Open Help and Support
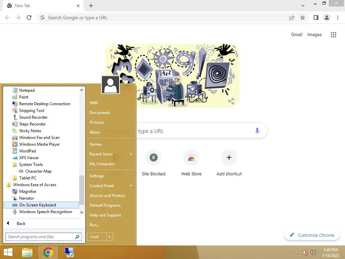 [105, 215]
